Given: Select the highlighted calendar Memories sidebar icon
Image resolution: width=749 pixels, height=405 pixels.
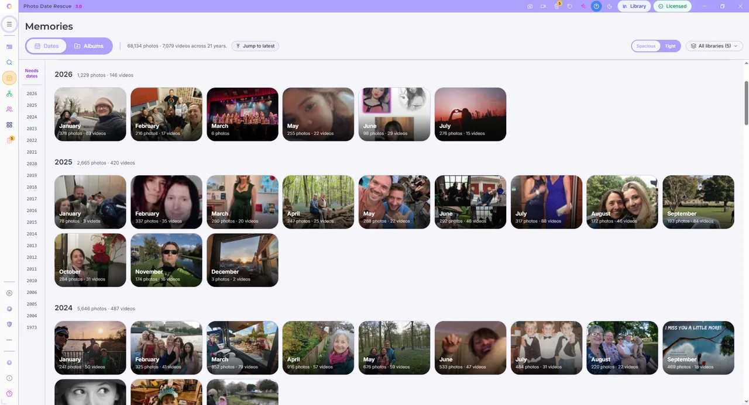Looking at the screenshot, I should coord(9,78).
